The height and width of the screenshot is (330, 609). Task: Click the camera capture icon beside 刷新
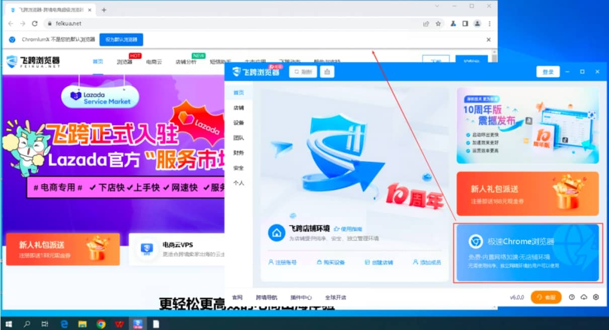(327, 72)
